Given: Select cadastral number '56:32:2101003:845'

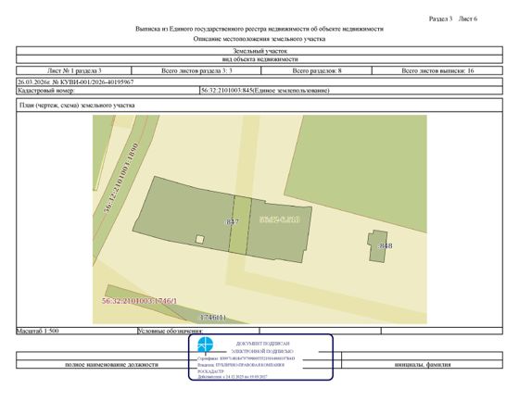Looking at the screenshot, I should pos(227,91).
